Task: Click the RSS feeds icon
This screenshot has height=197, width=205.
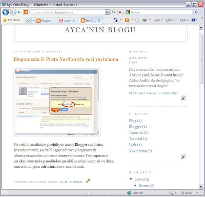Action: click(x=127, y=20)
